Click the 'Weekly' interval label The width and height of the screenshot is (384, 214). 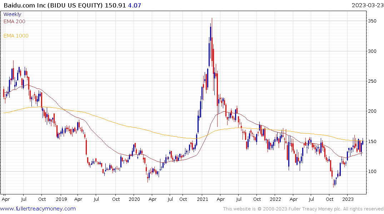(12, 14)
